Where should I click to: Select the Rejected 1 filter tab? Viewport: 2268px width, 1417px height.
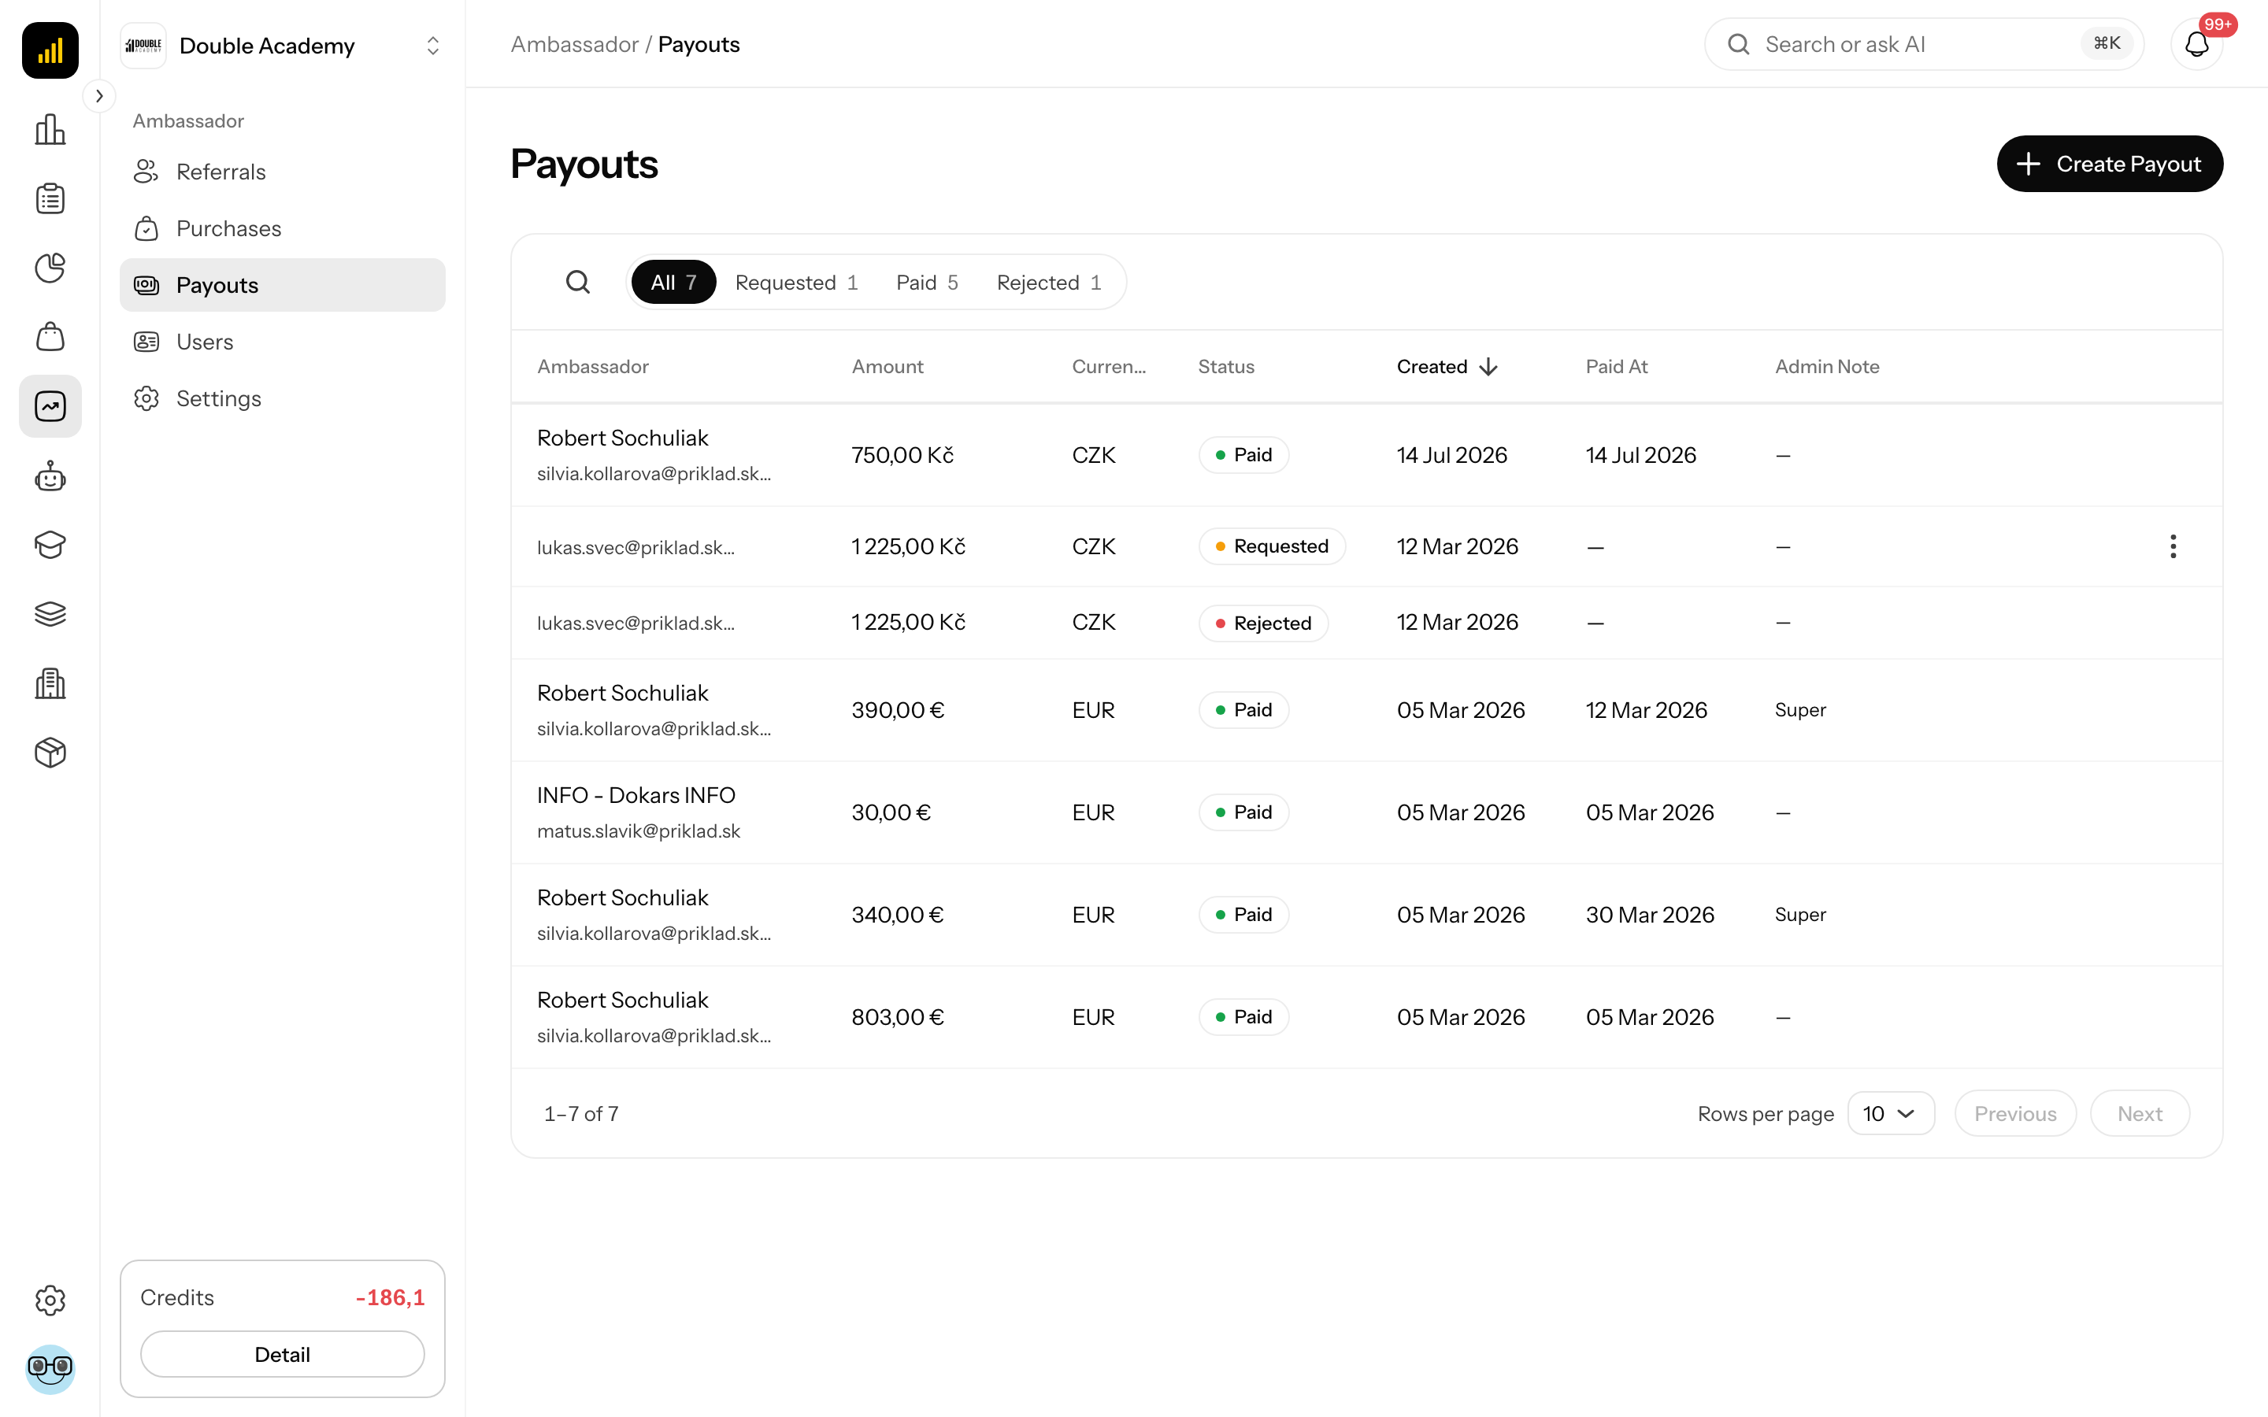tap(1048, 282)
